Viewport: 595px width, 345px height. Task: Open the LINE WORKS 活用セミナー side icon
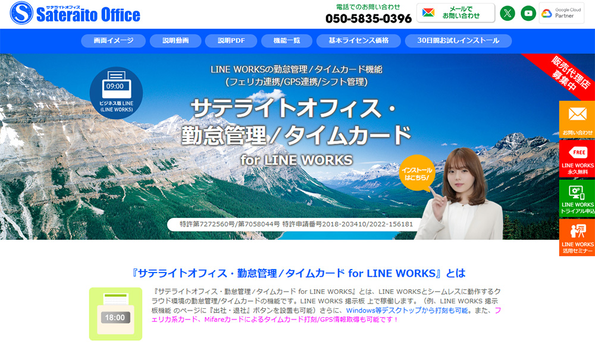point(577,238)
